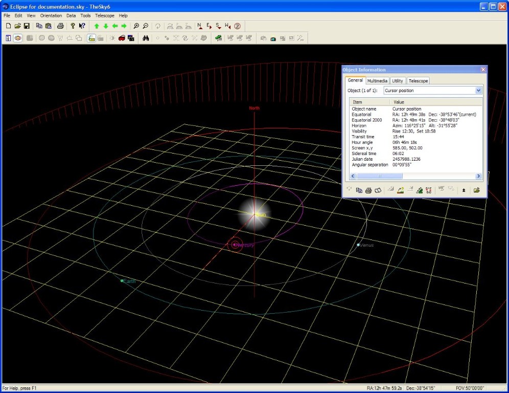Click the blue camera icon in toolbar
The height and width of the screenshot is (393, 509).
click(273, 38)
